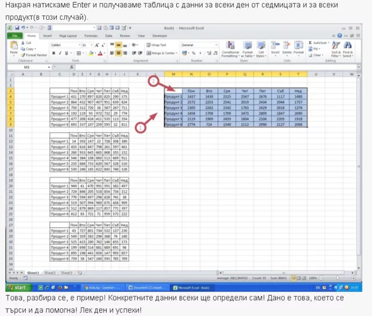Click the Cut scissors icon
Viewport: 372px width, 316px height.
(23, 43)
